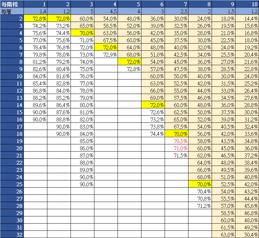The image size is (259, 238).
Task: Click the 50.4% cell in last row
Action: pyautogui.click(x=247, y=234)
